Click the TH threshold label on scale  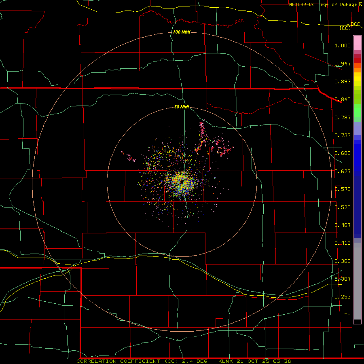click(347, 315)
